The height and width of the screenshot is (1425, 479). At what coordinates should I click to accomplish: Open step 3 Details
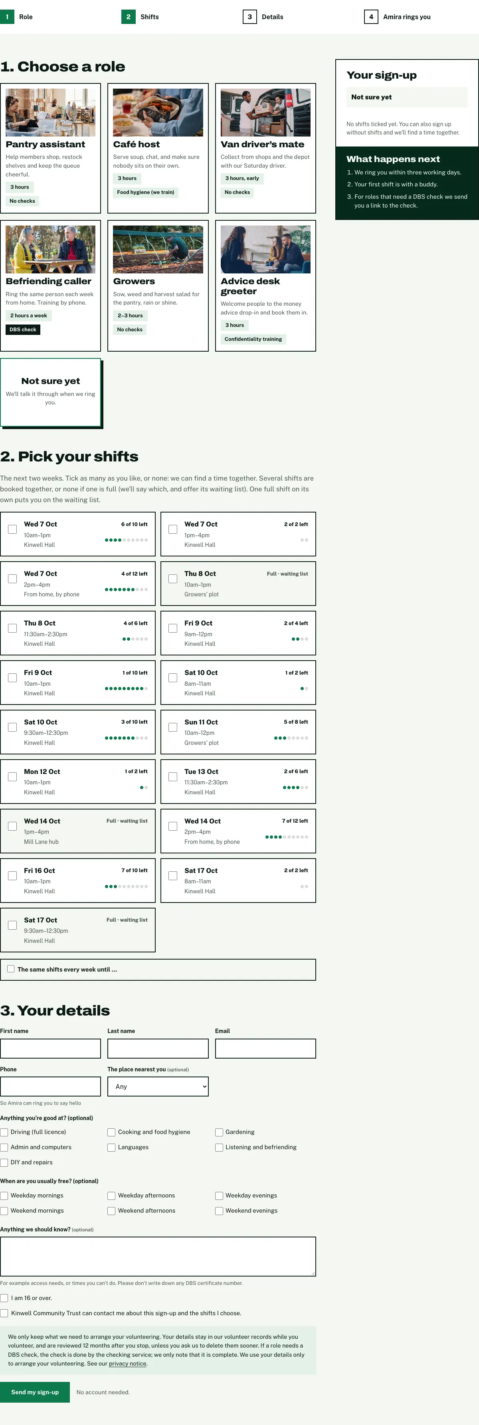click(263, 17)
